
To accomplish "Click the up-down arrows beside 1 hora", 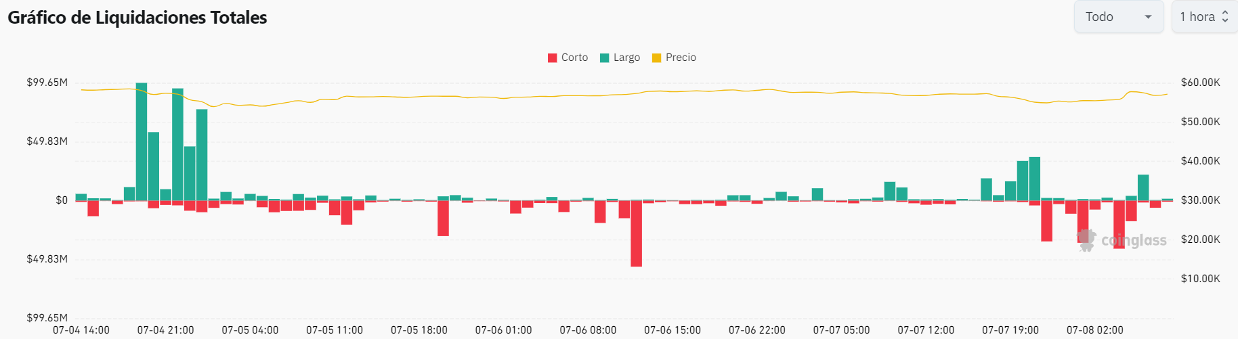I will point(1225,17).
